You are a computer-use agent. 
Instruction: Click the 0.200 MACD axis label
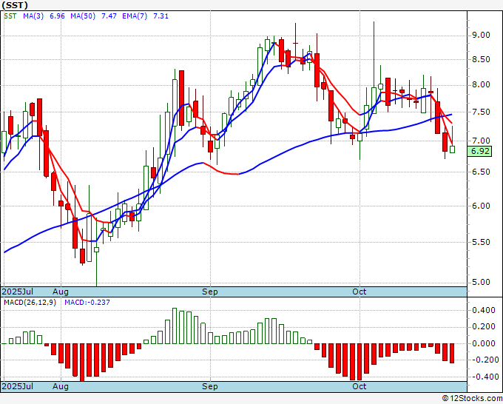pyautogui.click(x=484, y=327)
